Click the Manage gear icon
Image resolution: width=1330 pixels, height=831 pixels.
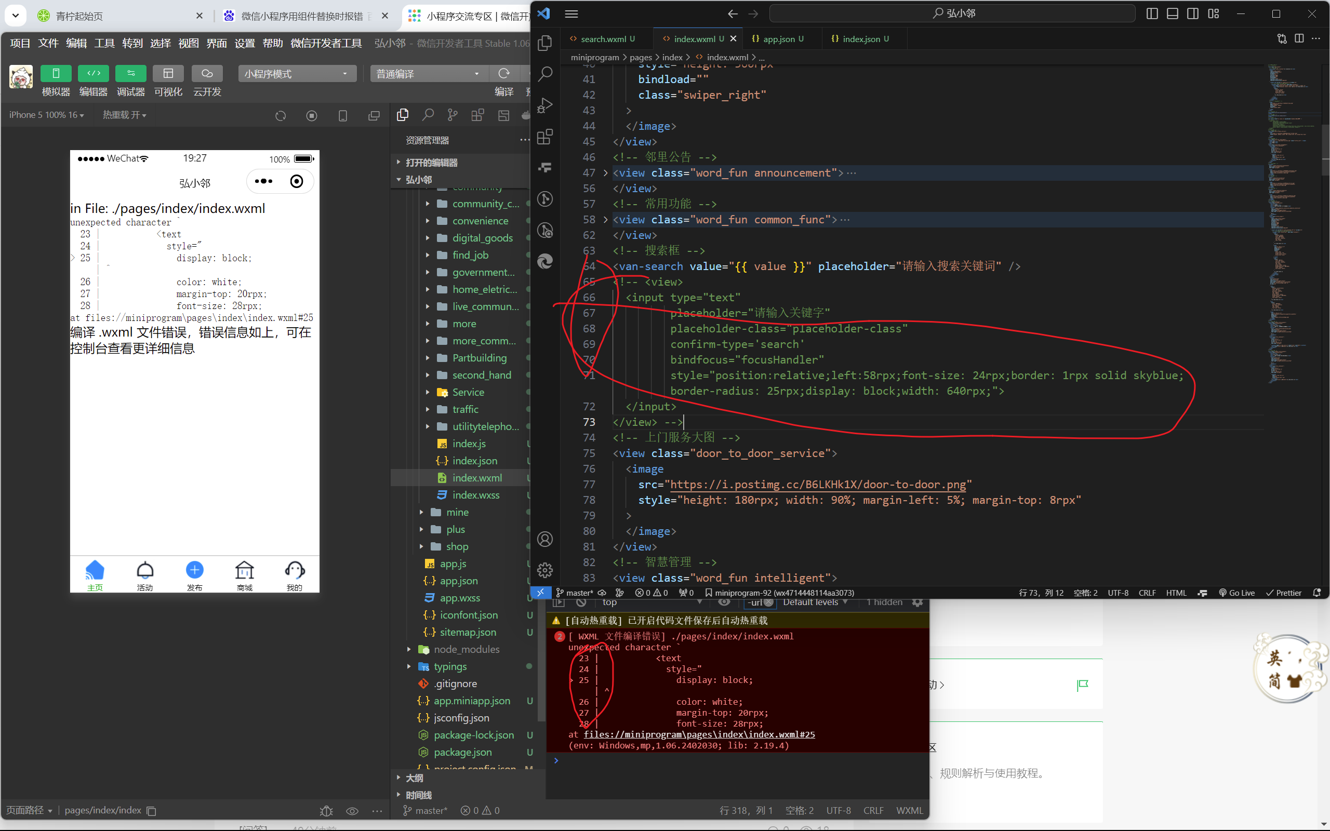click(544, 570)
